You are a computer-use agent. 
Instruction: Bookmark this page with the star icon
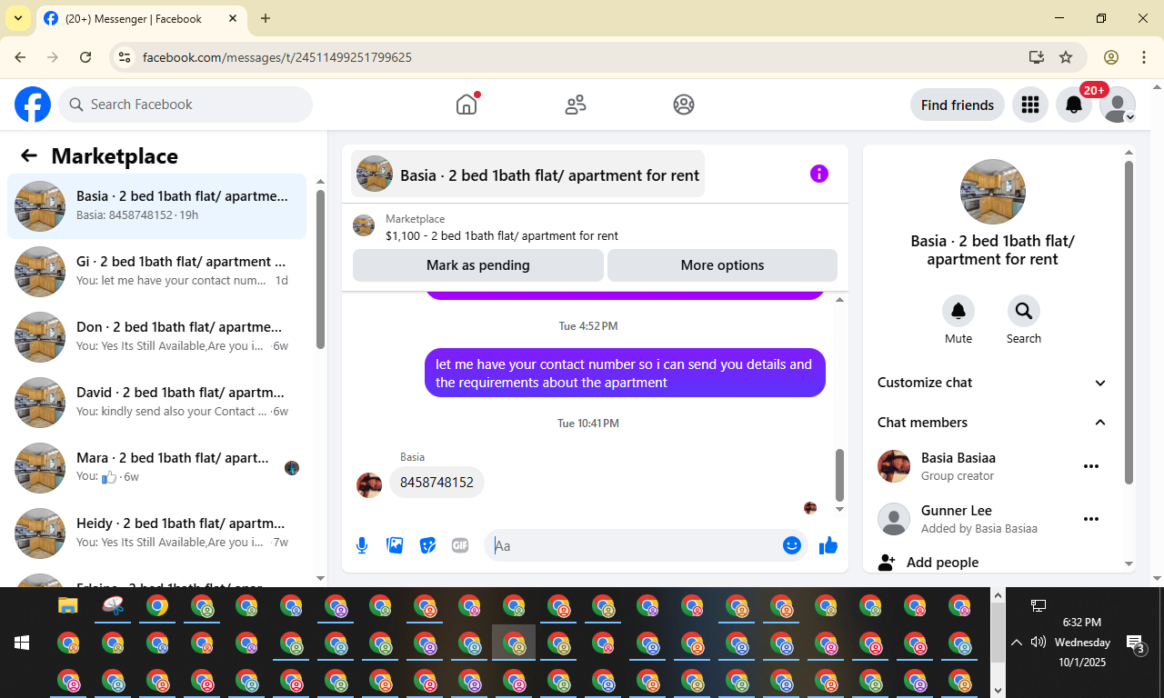[1066, 57]
